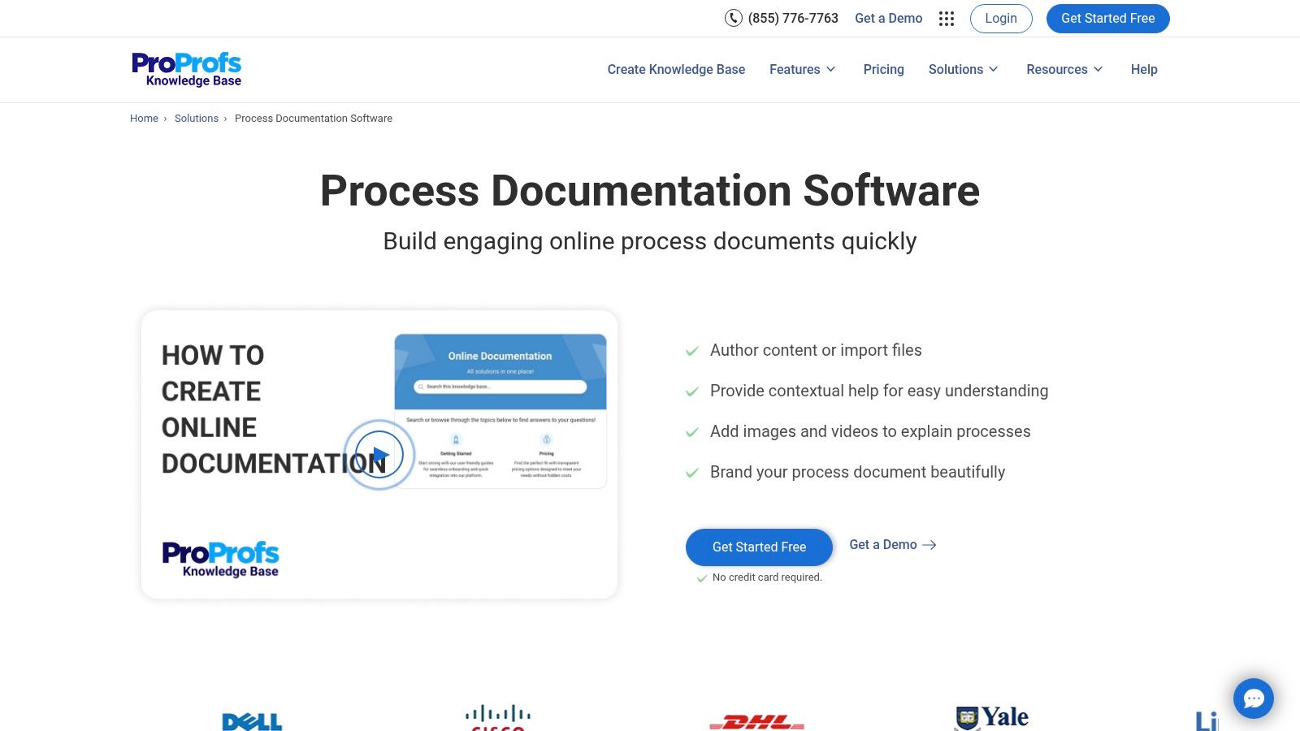Call the (855) 776-7763 phone link
Screen dimensions: 1300x731
tap(793, 18)
